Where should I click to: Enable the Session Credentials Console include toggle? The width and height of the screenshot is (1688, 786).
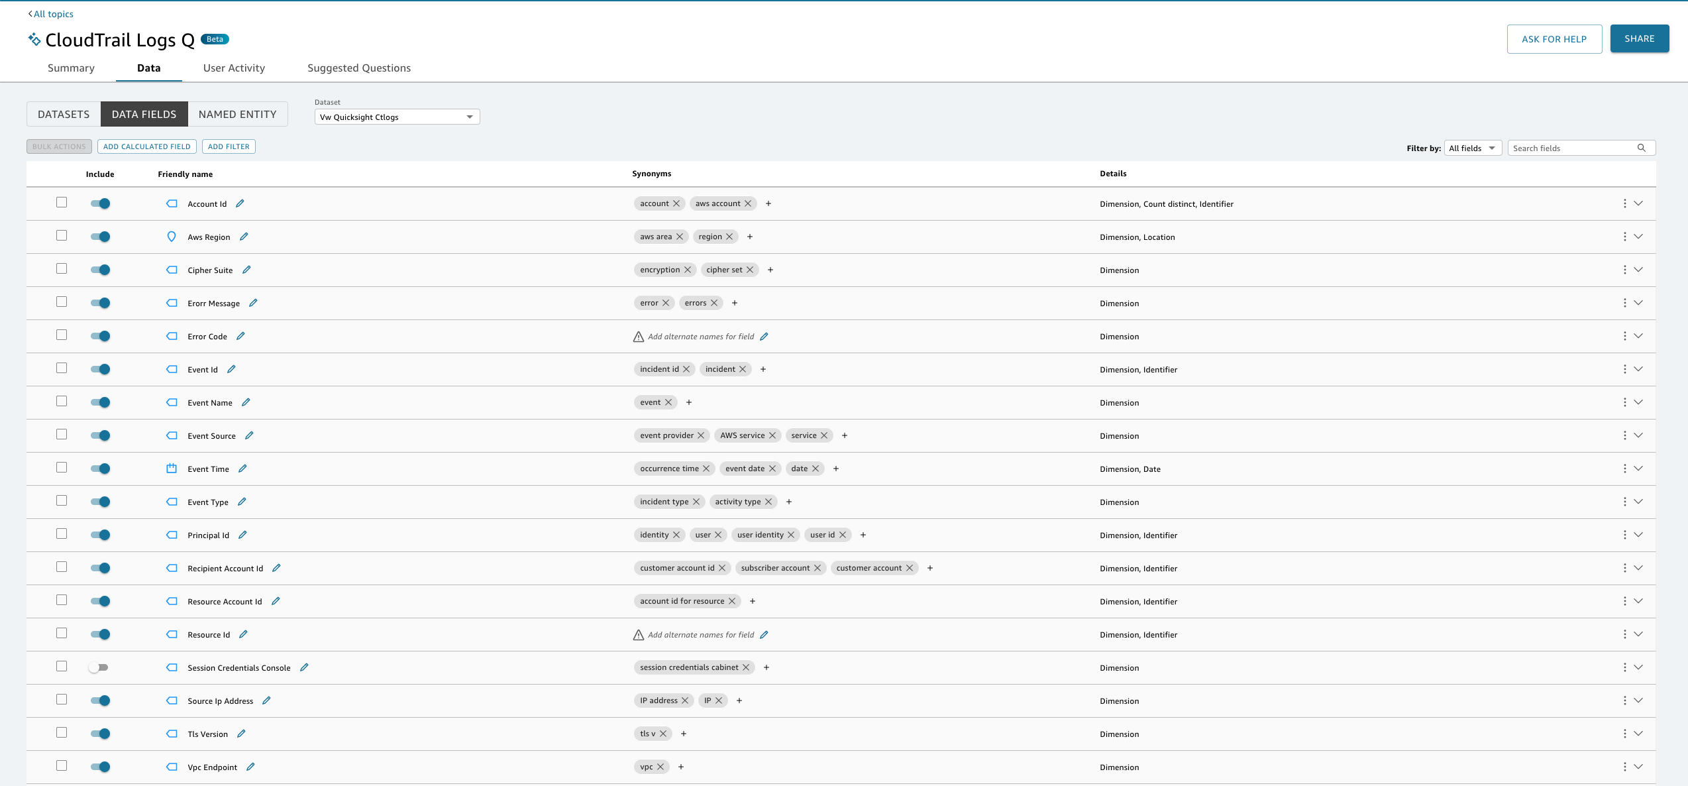click(99, 667)
